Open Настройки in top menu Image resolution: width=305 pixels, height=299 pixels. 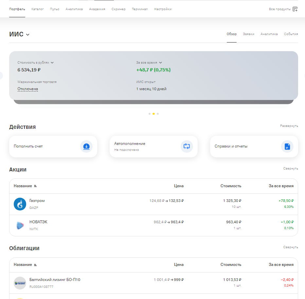[163, 9]
